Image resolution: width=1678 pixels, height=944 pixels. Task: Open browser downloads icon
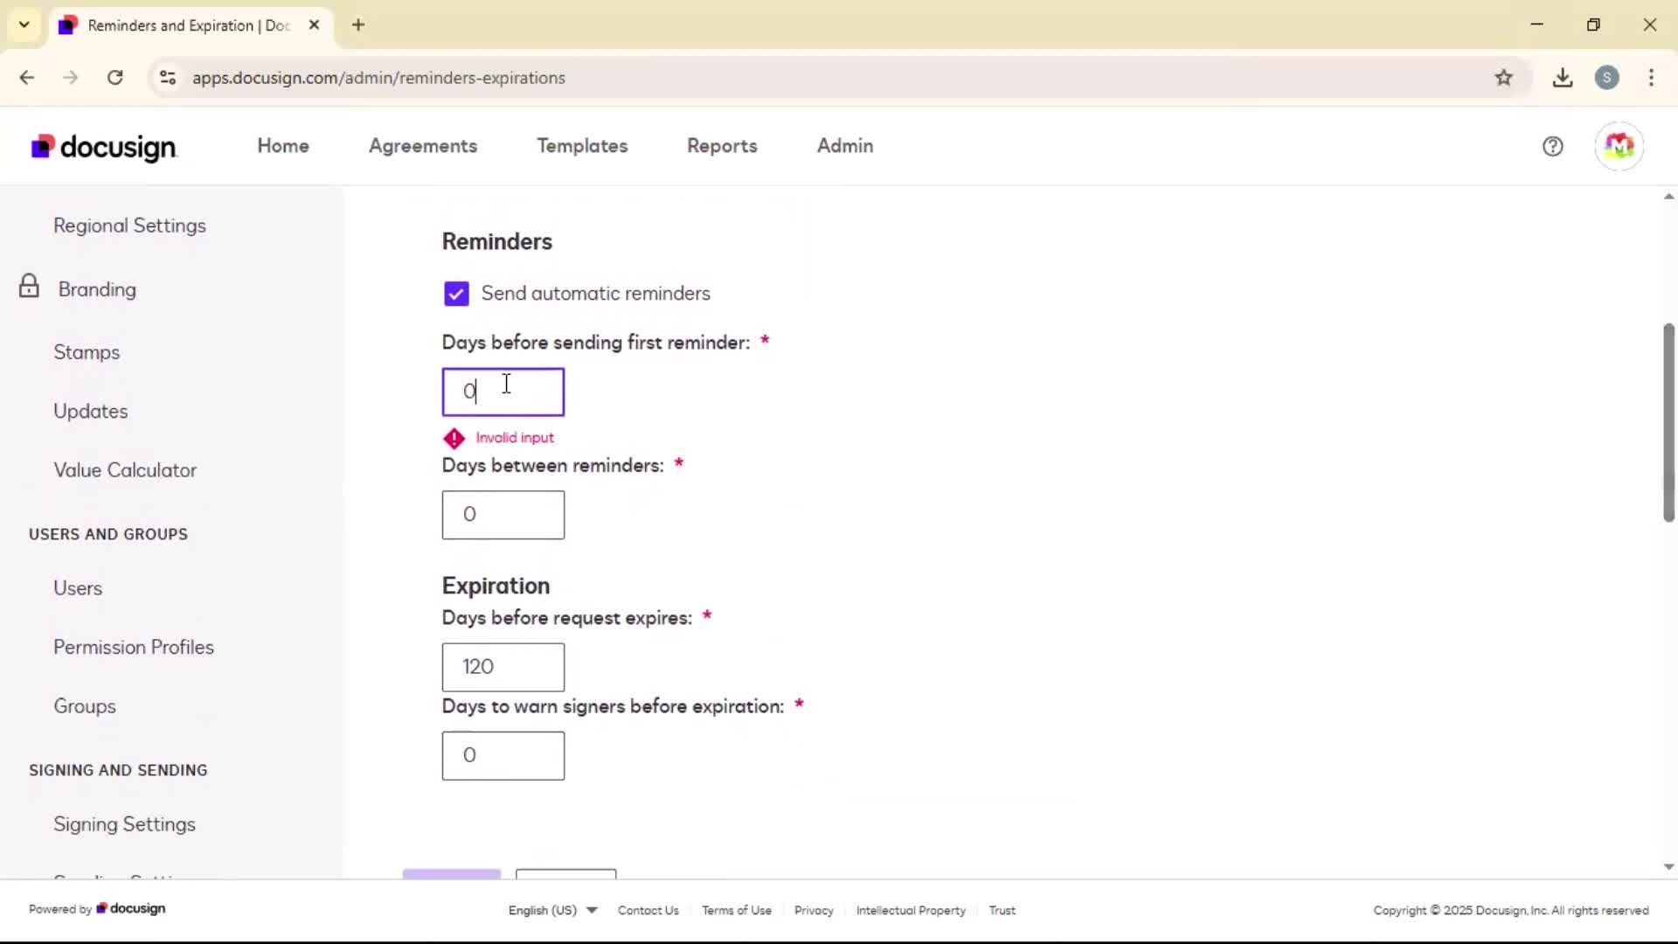click(x=1563, y=78)
